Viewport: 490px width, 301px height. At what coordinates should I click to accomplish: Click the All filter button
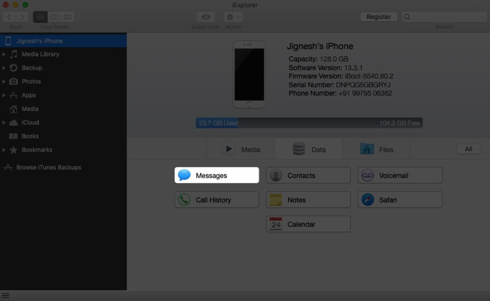[469, 149]
